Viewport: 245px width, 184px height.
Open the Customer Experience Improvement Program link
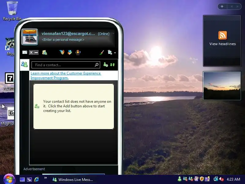click(x=66, y=75)
